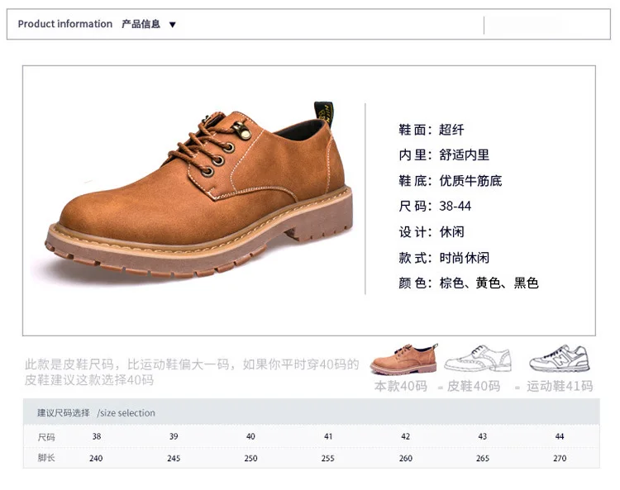This screenshot has height=490, width=620.
Task: Pick size 44 in the size row
Action: coord(560,436)
